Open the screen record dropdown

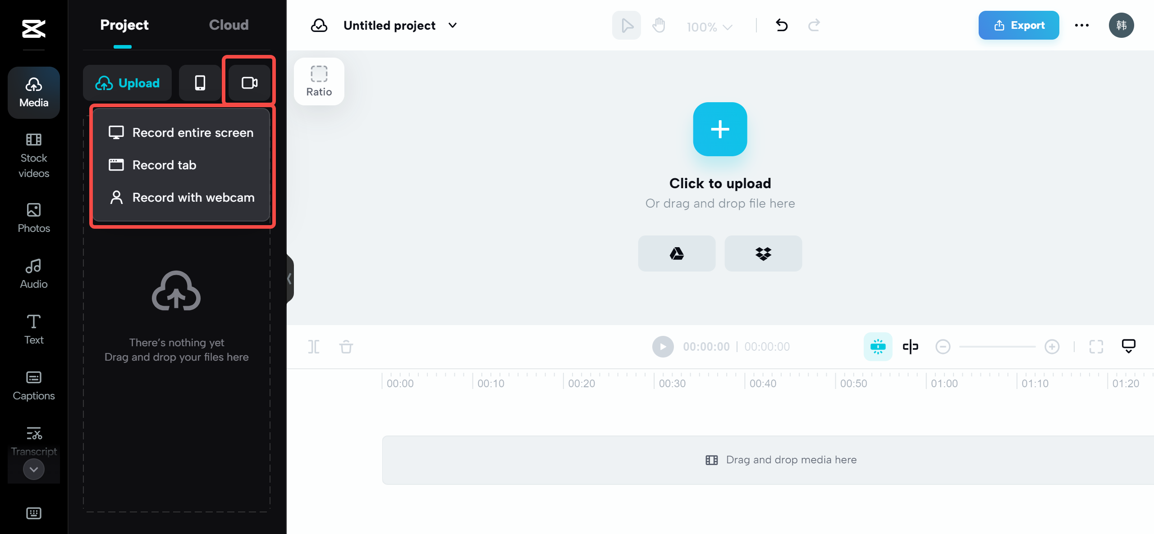coord(250,82)
